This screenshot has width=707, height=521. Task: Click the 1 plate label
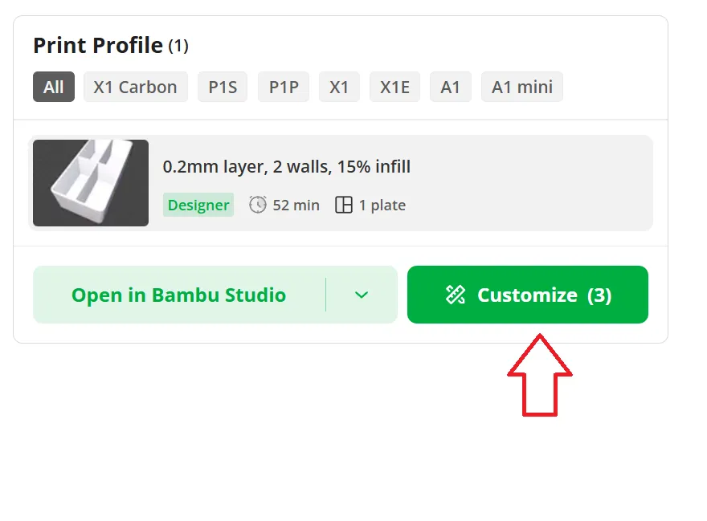click(382, 206)
